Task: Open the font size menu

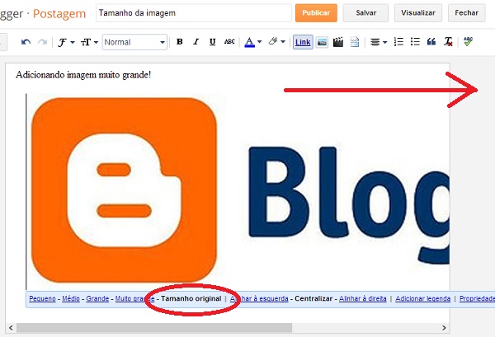Action: [x=89, y=42]
